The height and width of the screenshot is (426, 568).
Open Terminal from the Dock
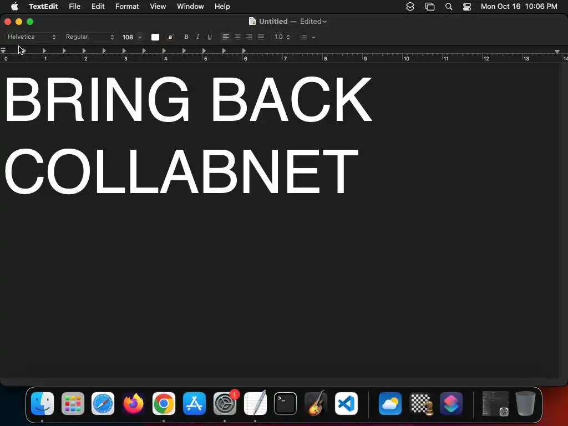pos(286,404)
